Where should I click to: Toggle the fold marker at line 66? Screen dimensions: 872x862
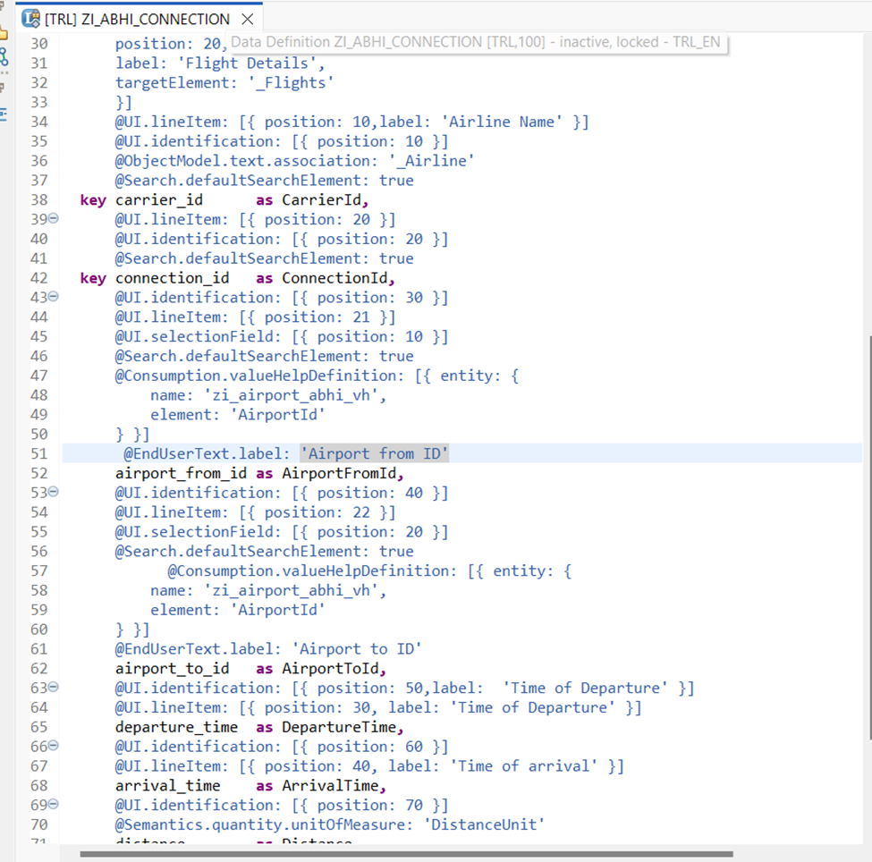[53, 747]
